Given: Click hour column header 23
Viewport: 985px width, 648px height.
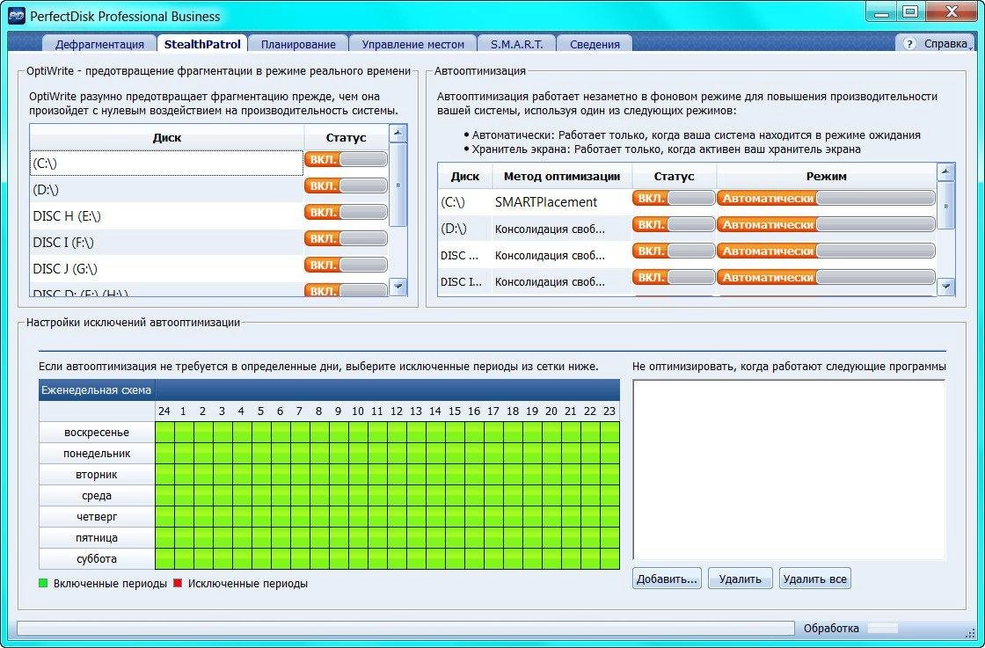Looking at the screenshot, I should [x=609, y=411].
